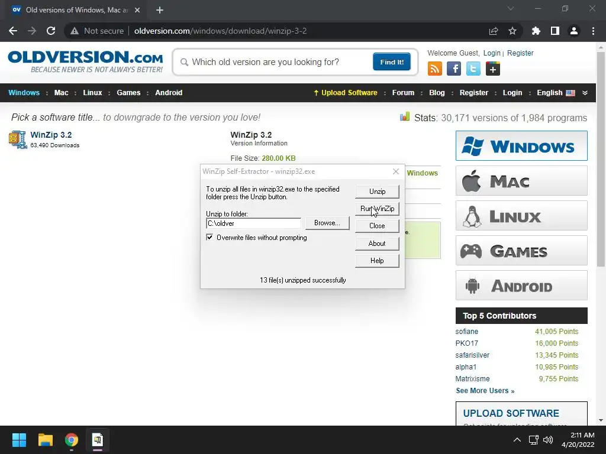Open File Explorer from taskbar
The image size is (606, 454).
pyautogui.click(x=45, y=440)
